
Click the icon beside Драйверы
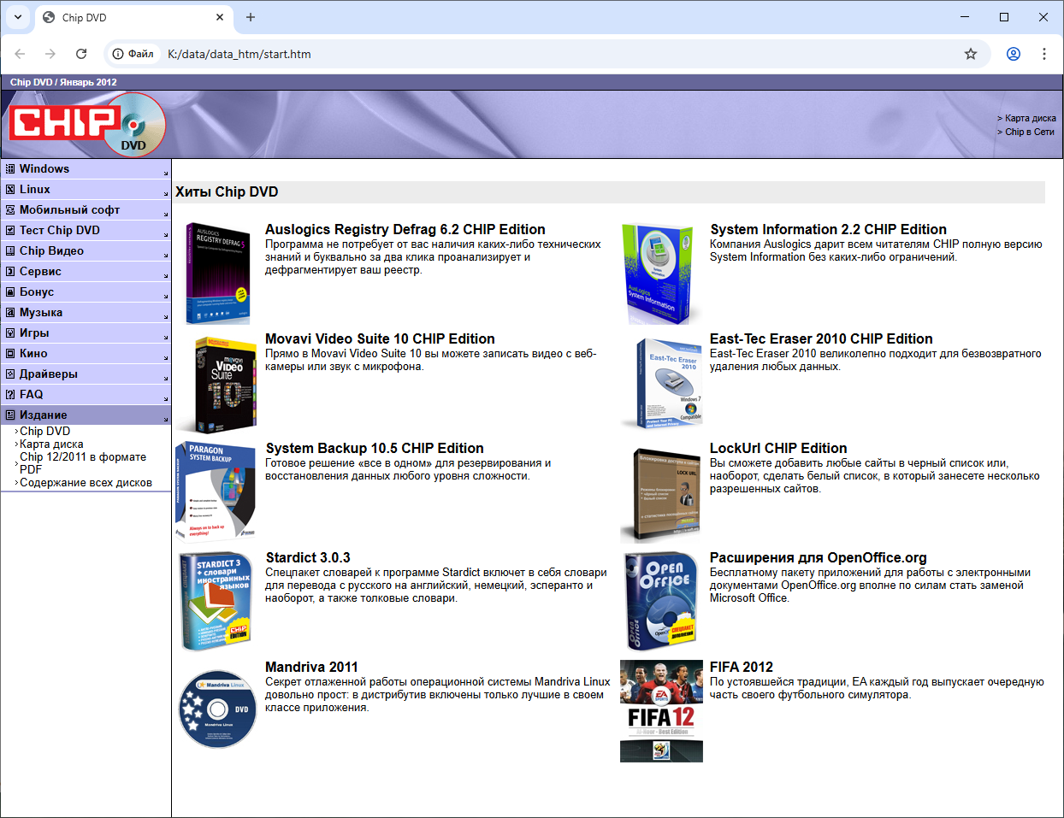[x=10, y=374]
